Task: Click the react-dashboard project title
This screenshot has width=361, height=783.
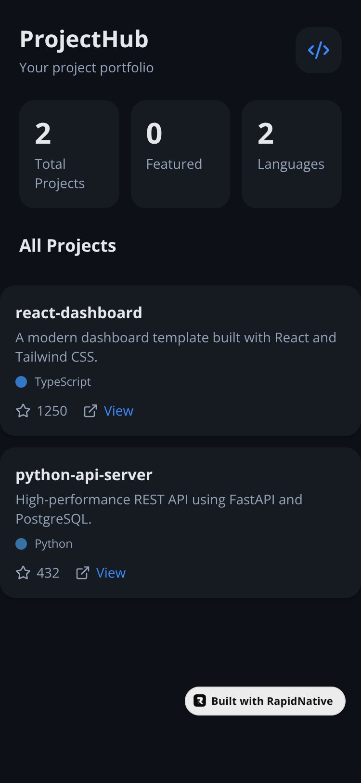Action: coord(79,312)
